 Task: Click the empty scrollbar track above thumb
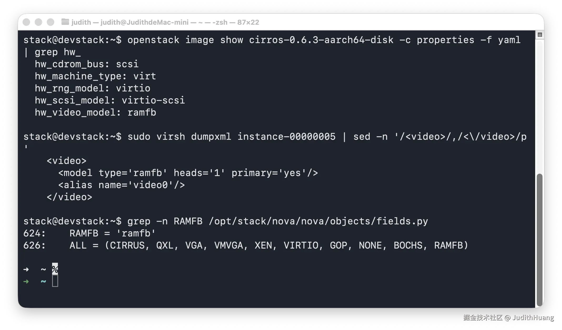540,105
